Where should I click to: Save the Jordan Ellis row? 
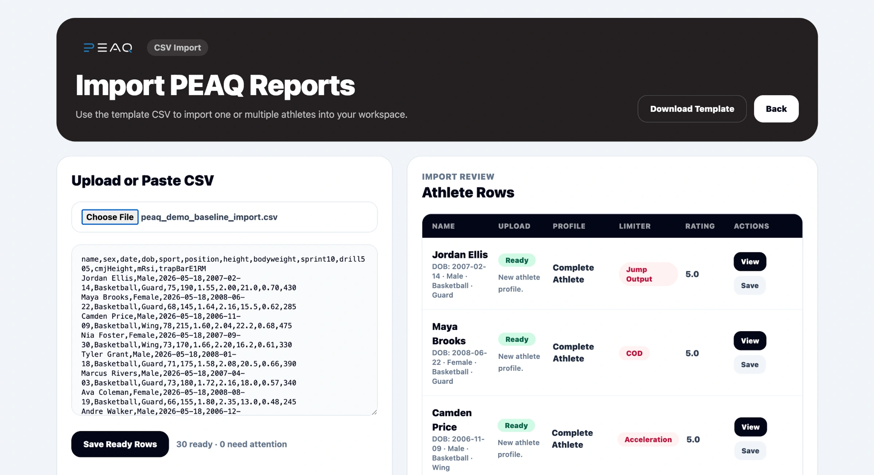[750, 285]
